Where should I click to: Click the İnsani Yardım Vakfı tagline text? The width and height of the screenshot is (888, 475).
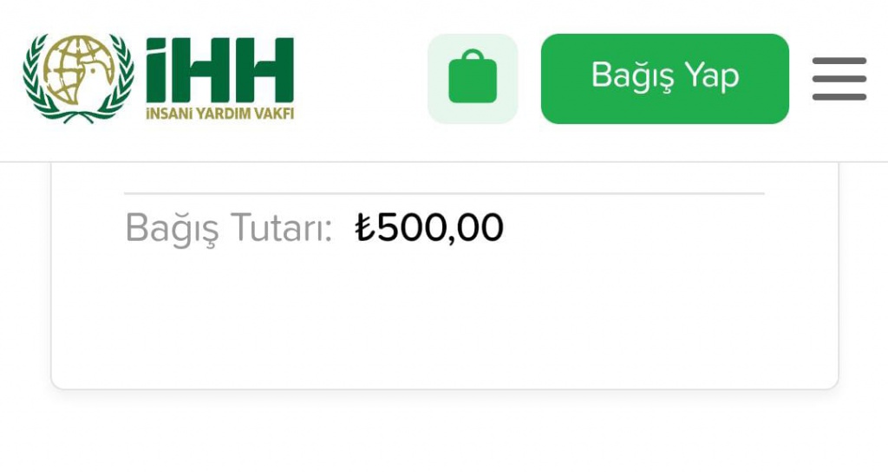[x=219, y=114]
